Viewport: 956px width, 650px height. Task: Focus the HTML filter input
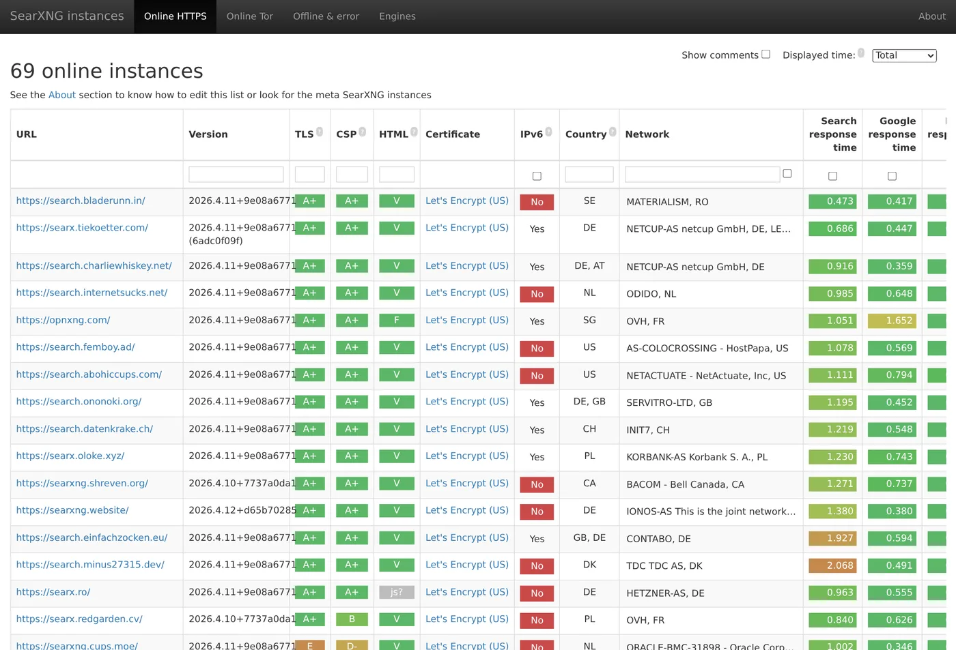point(397,175)
